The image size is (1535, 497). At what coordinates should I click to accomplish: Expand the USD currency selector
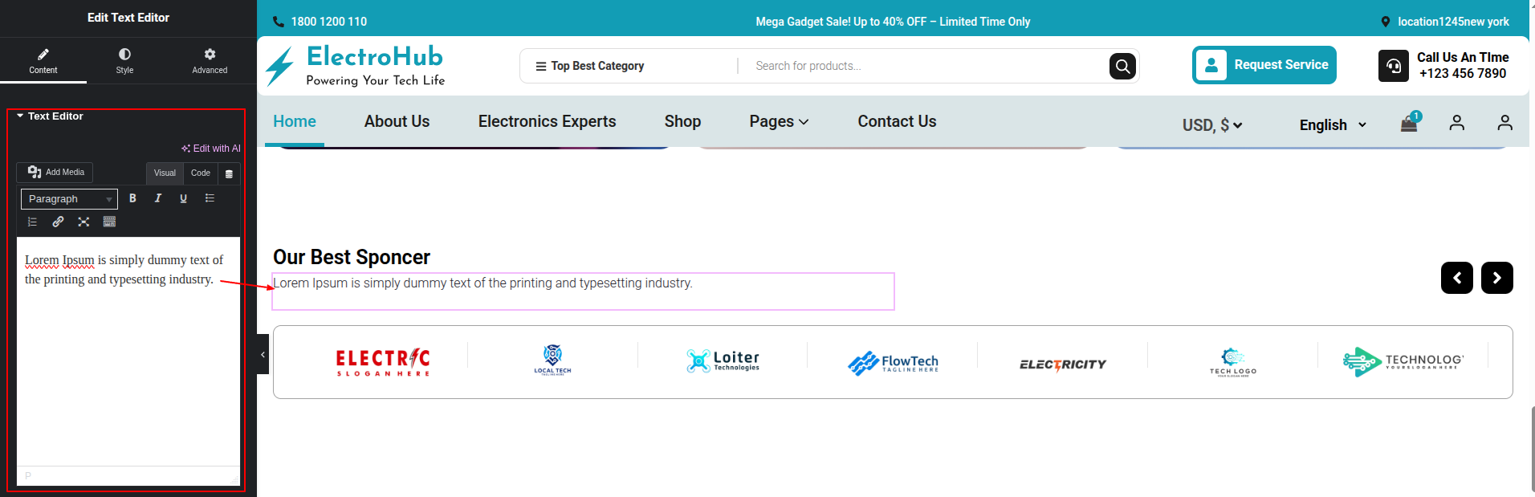pos(1212,125)
